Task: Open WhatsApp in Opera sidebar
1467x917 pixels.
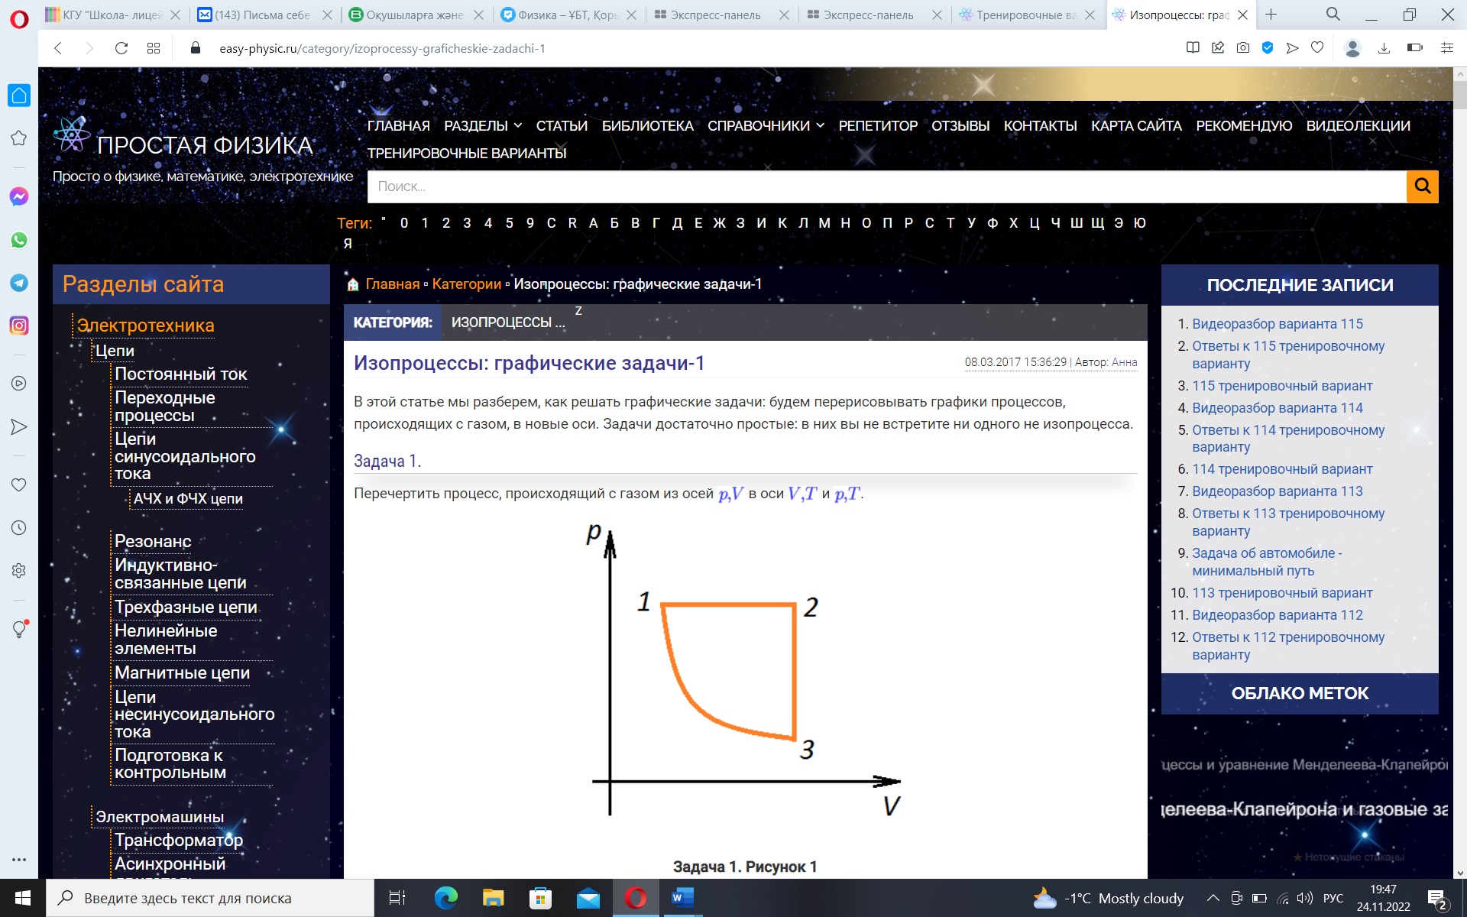Action: pyautogui.click(x=19, y=240)
